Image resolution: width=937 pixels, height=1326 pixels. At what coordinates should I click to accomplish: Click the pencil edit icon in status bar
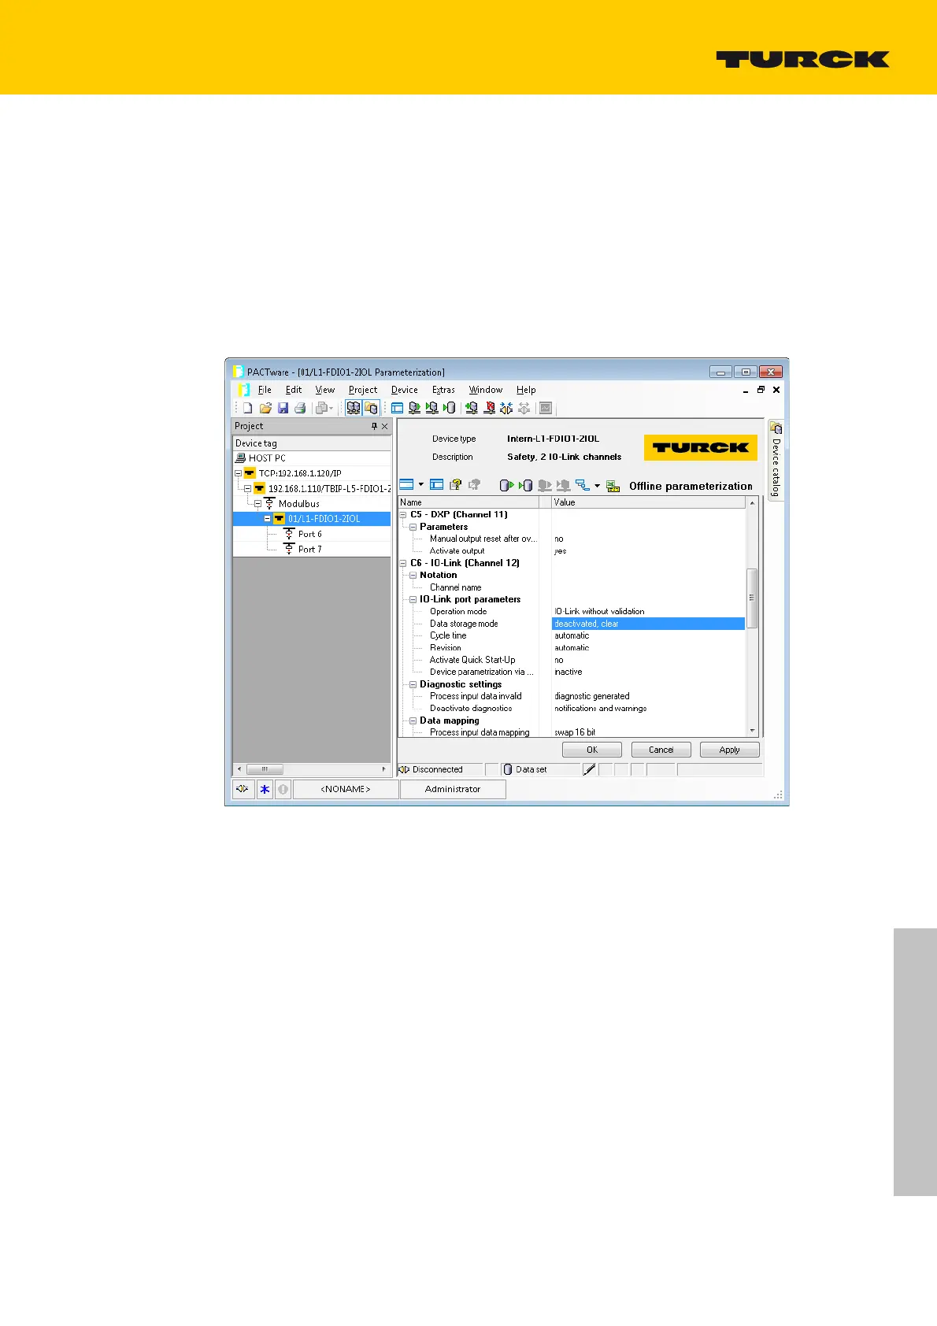pyautogui.click(x=589, y=769)
